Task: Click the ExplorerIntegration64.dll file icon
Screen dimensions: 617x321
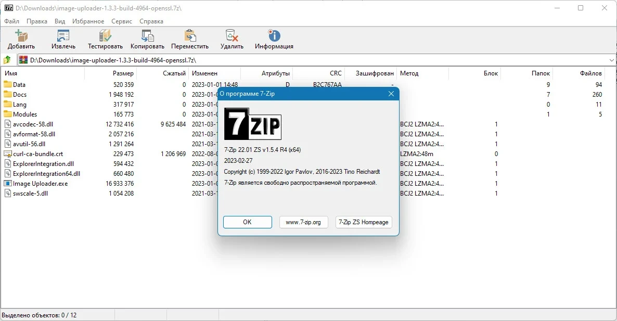Action: point(7,173)
